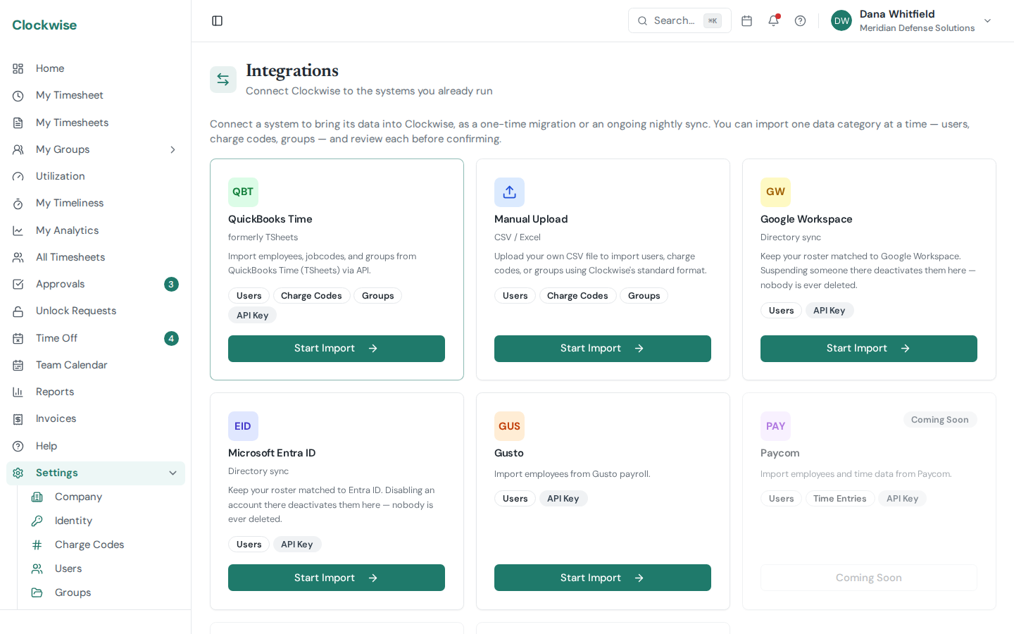Viewport: 1014px width, 634px height.
Task: Click the Time Off badge showing 4
Action: (171, 339)
